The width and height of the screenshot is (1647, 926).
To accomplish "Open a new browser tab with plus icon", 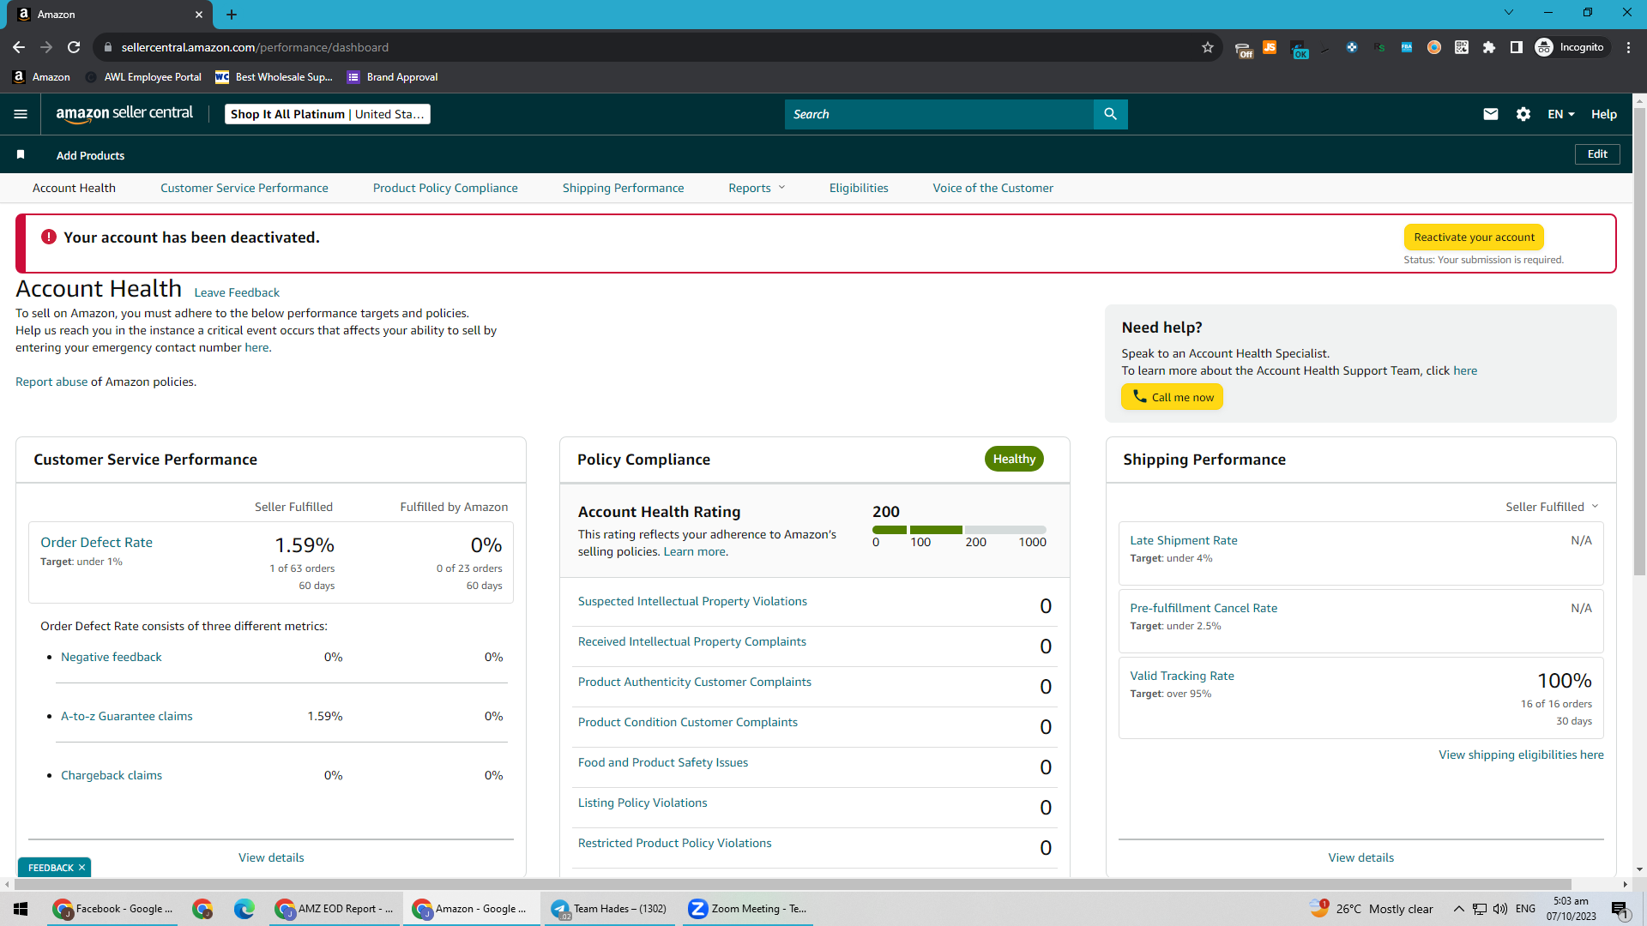I will 232,15.
